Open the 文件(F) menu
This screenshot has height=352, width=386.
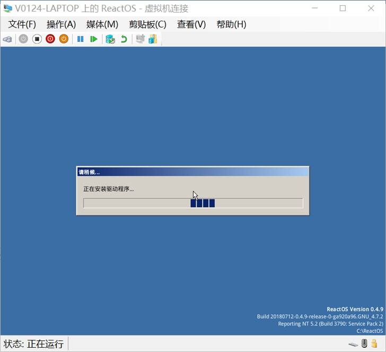coord(22,24)
